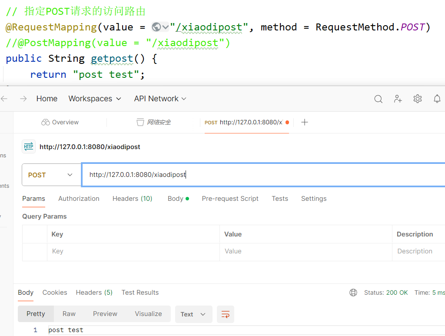The height and width of the screenshot is (336, 445).
Task: Click the Description input cell in Query Params
Action: 418,251
